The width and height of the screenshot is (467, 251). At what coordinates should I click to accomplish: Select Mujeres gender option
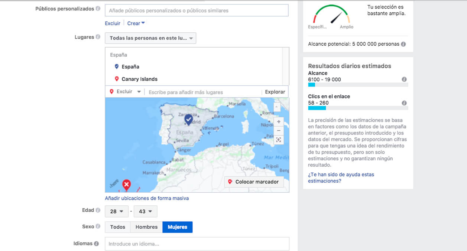[x=177, y=227]
